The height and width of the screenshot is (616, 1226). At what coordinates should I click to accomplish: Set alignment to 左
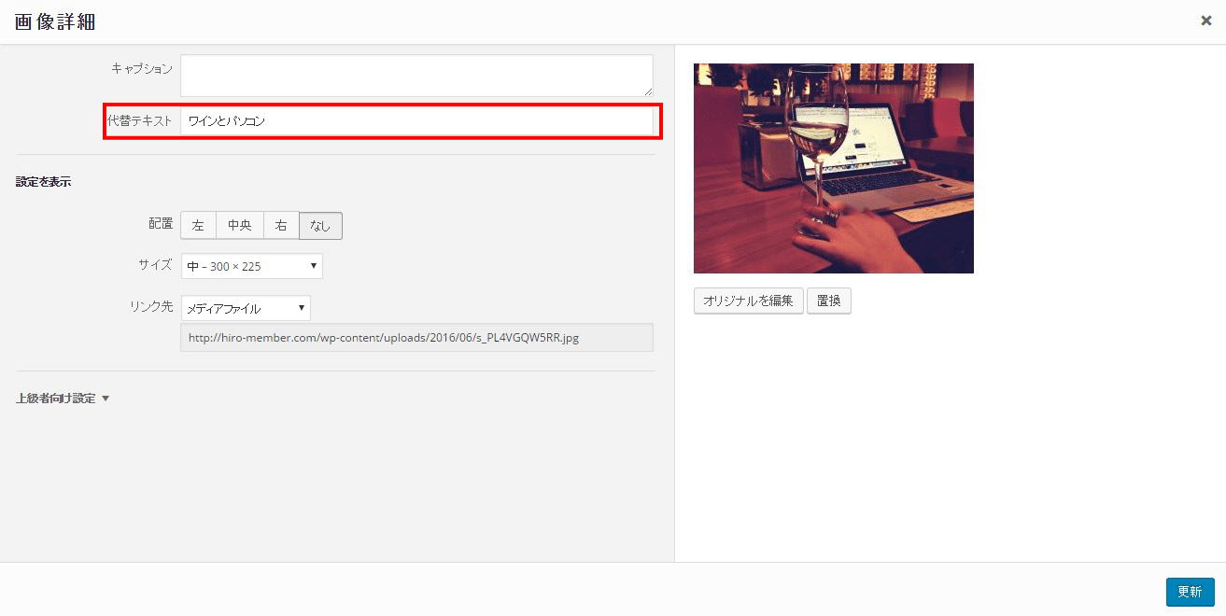(x=198, y=226)
